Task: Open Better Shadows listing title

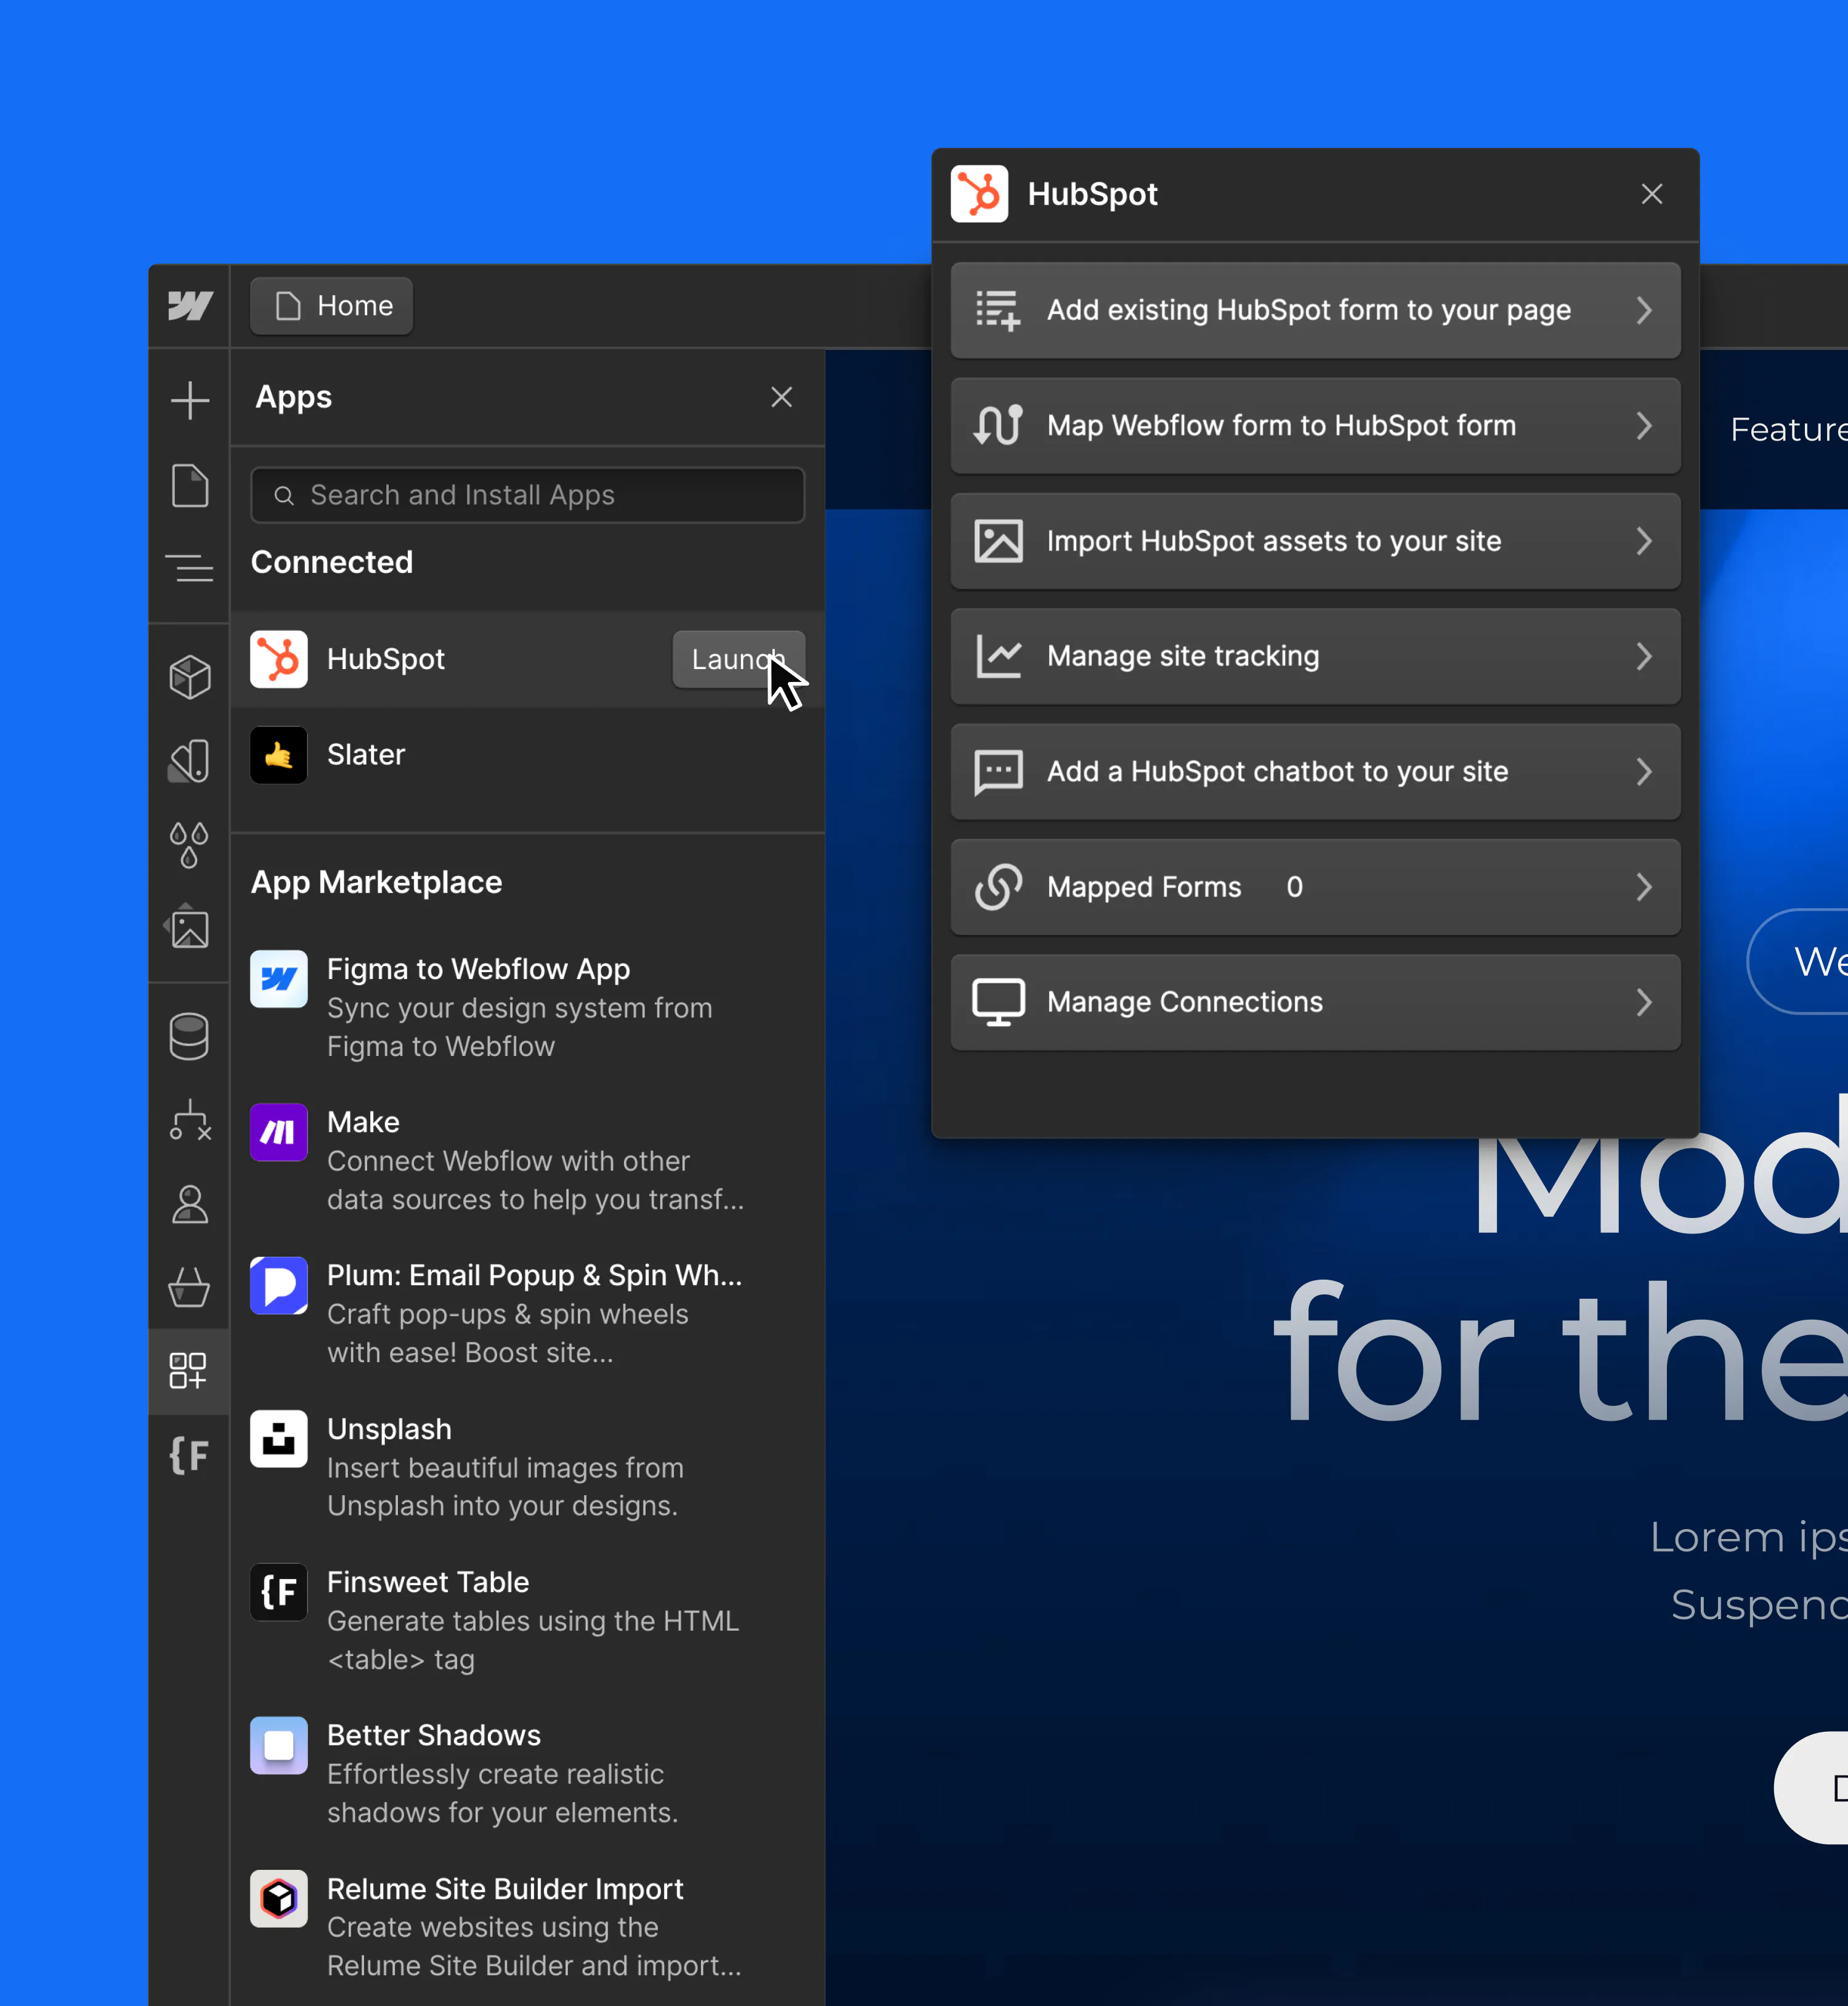Action: pyautogui.click(x=434, y=1735)
